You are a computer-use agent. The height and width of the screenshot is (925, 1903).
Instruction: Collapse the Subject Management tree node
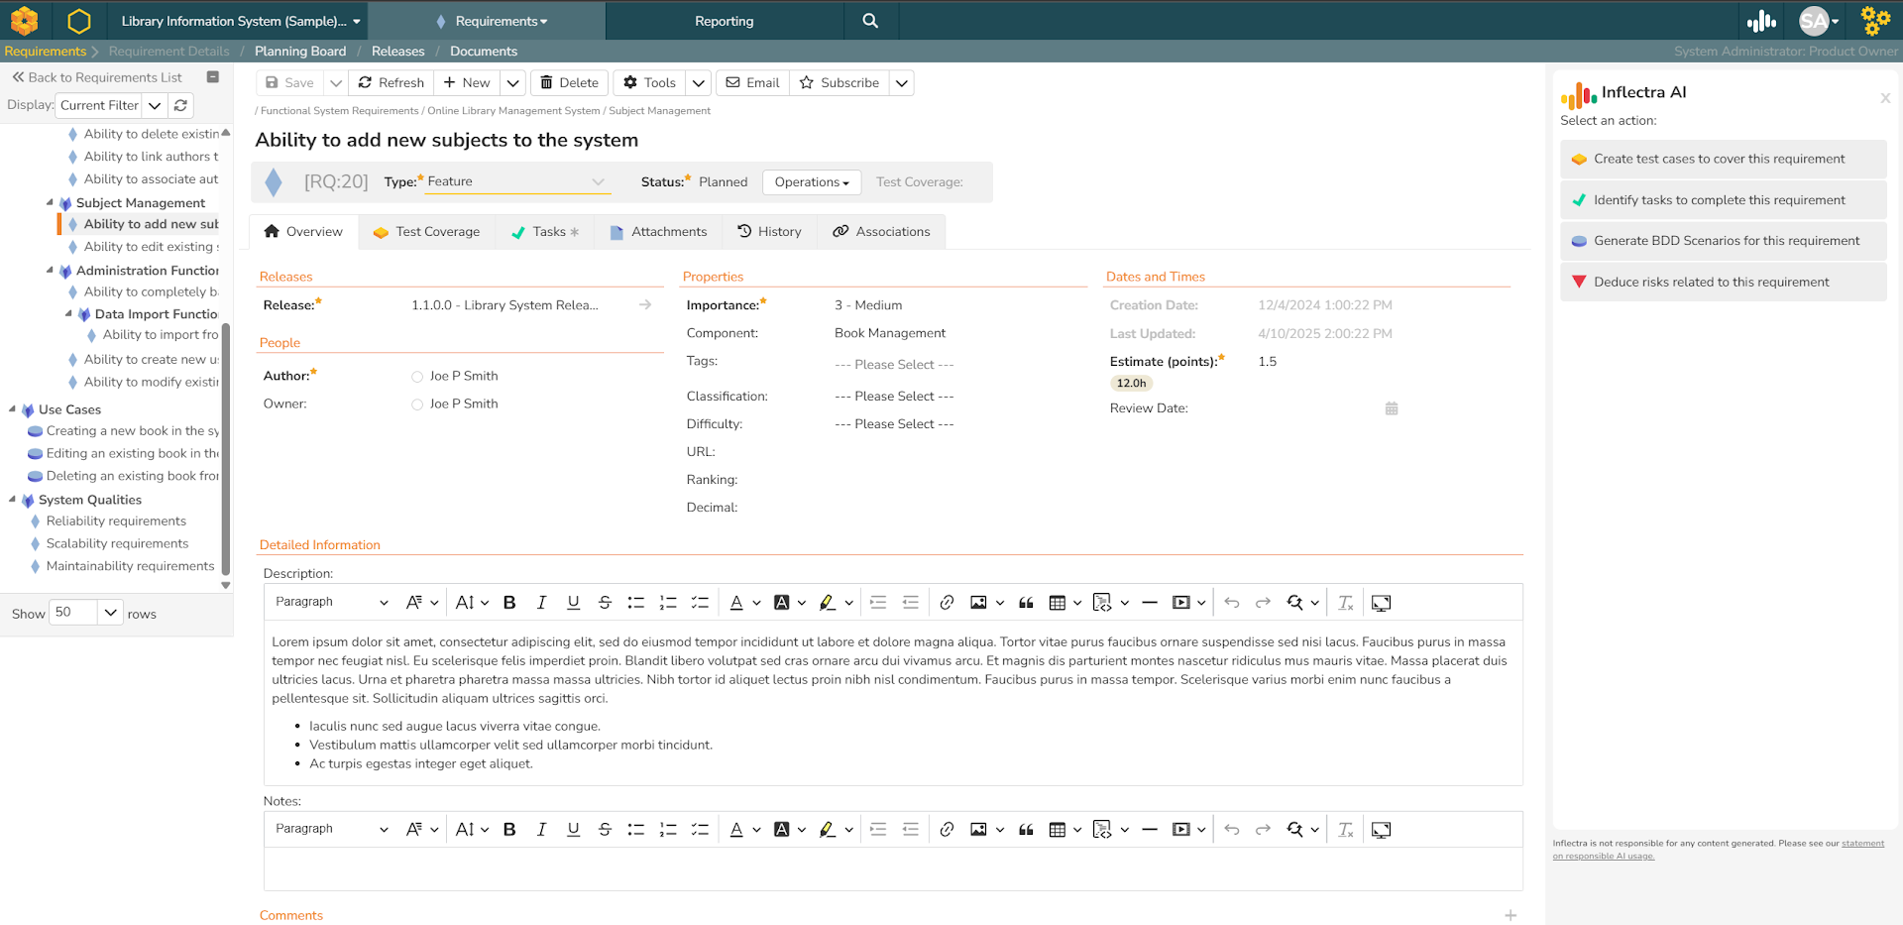[50, 202]
